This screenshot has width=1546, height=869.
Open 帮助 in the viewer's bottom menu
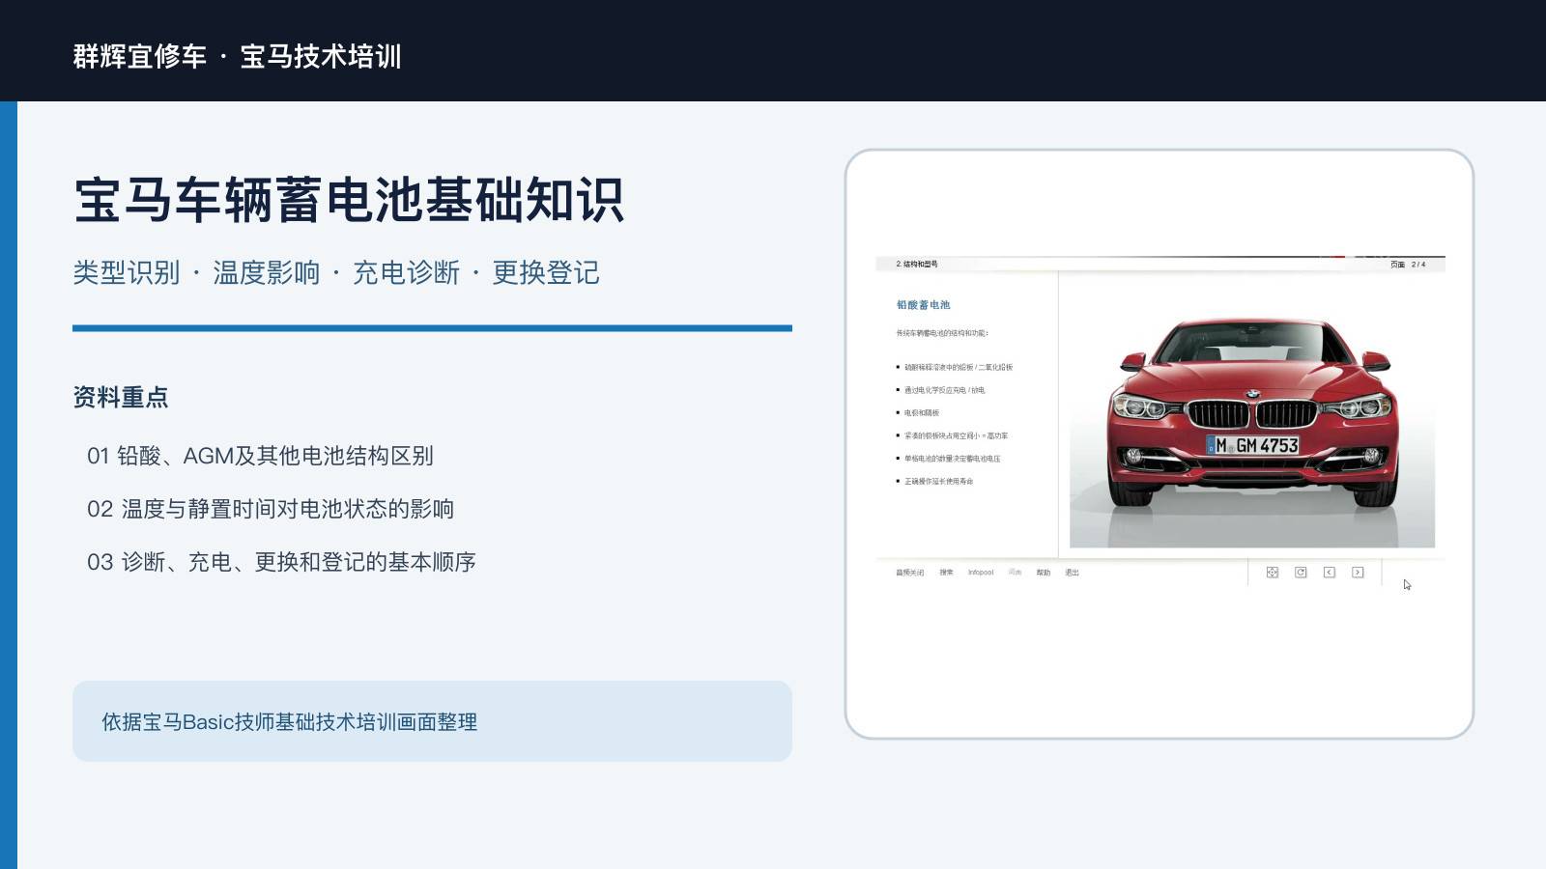pos(1044,573)
